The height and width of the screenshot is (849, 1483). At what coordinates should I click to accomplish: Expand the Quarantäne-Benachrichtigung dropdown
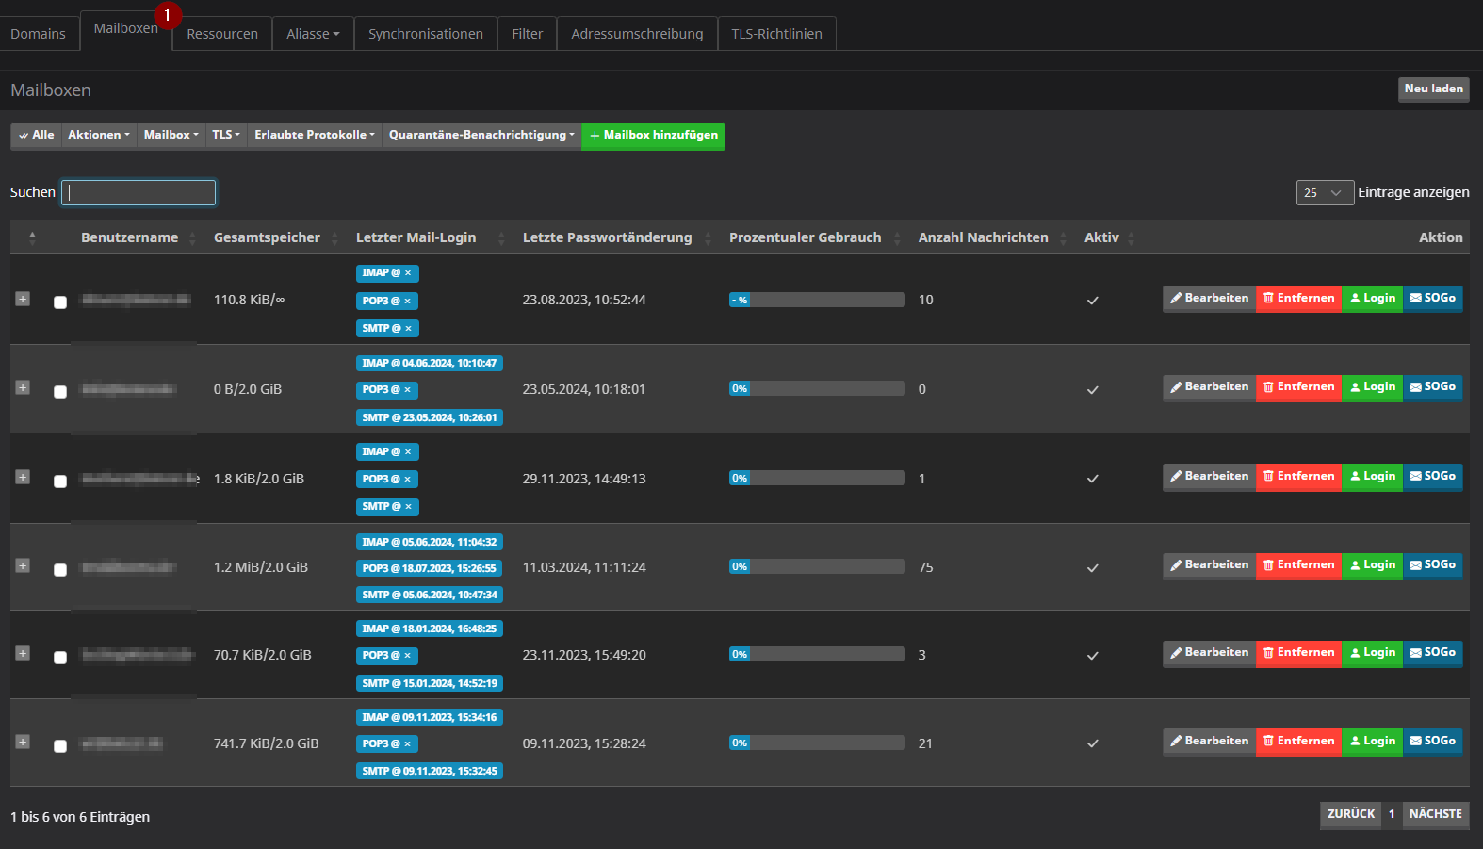(x=481, y=136)
